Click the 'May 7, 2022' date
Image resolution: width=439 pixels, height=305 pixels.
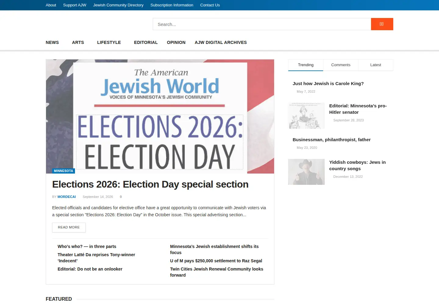(x=306, y=91)
